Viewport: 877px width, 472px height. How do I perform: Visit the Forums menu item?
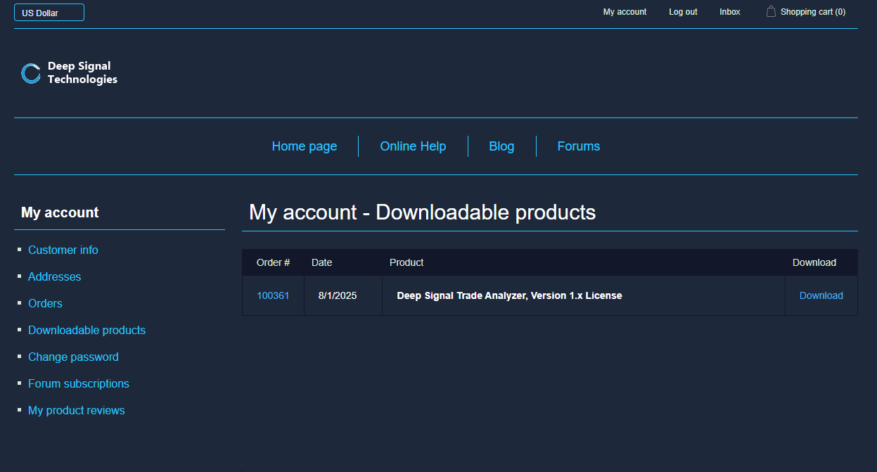(x=578, y=146)
